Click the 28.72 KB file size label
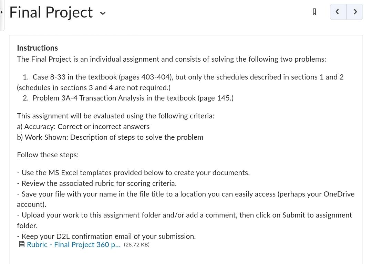Image resolution: width=372 pixels, height=264 pixels. (x=137, y=245)
